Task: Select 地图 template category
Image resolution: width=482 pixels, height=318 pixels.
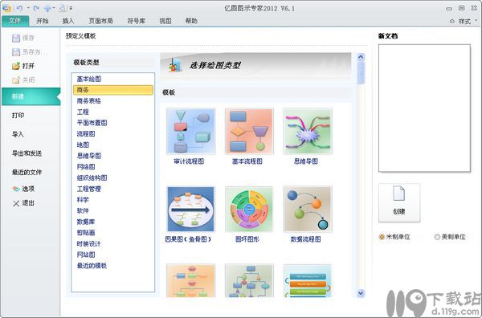Action: [83, 145]
